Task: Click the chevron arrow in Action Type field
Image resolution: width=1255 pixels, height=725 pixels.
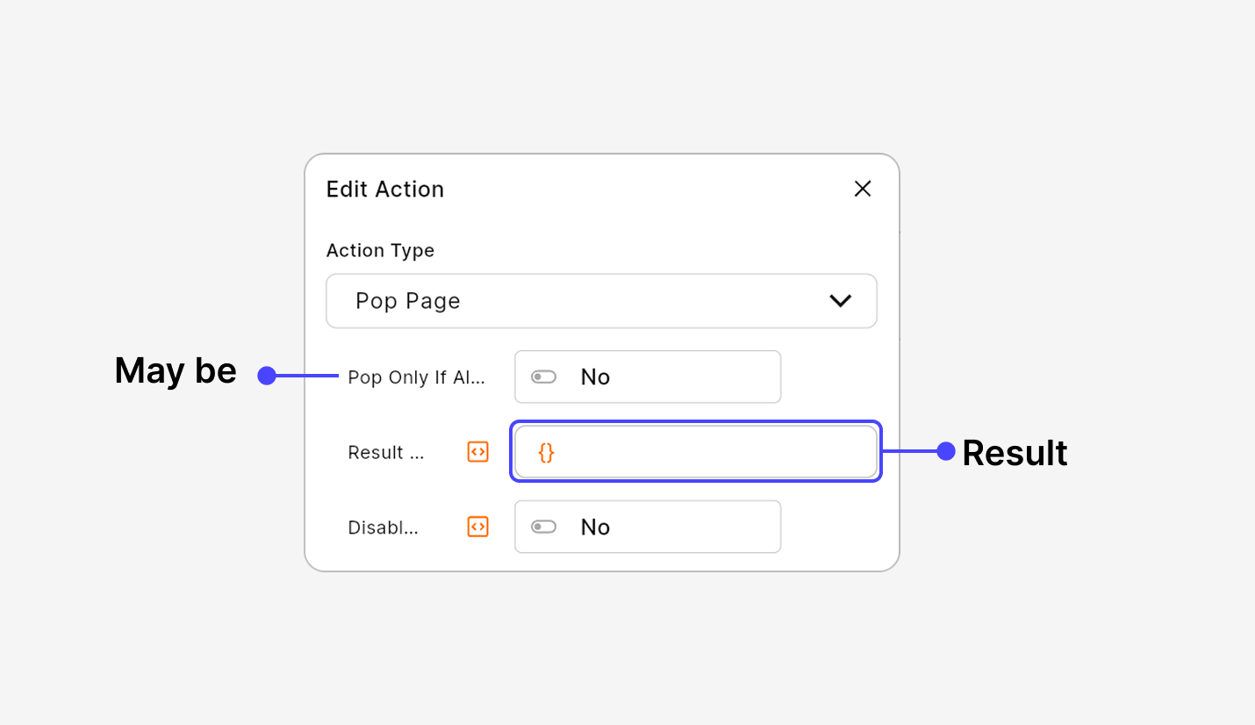Action: (840, 301)
